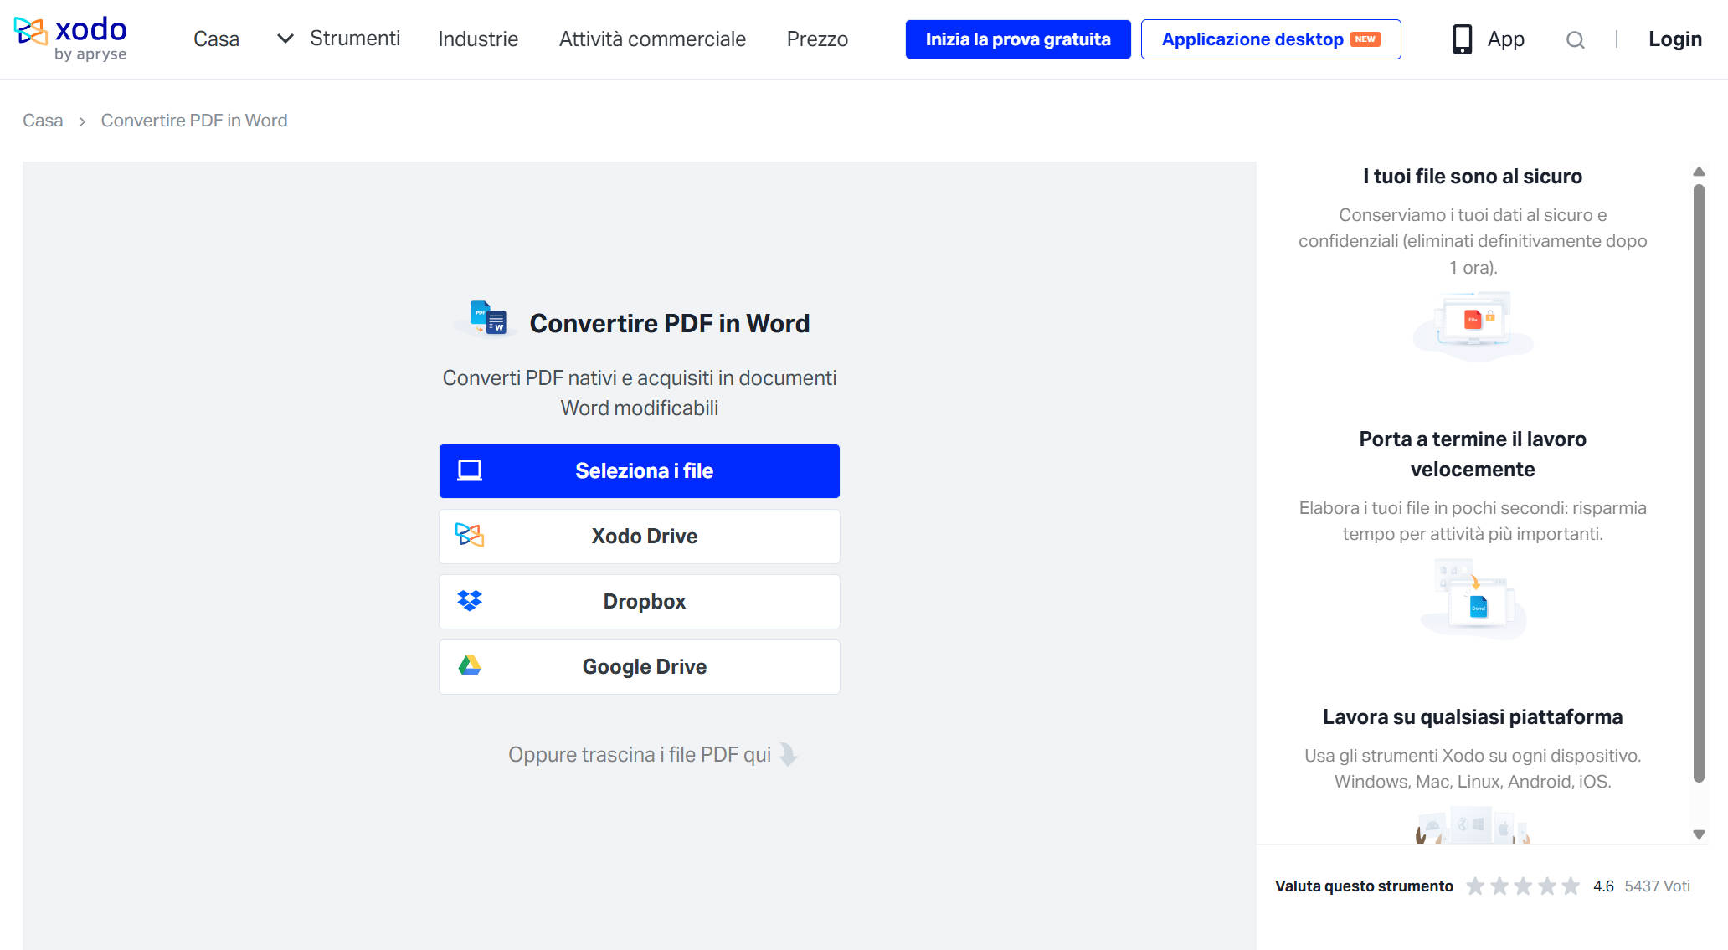Viewport: 1728px width, 950px height.
Task: Click the Xodo by Apryse logo
Action: 71,39
